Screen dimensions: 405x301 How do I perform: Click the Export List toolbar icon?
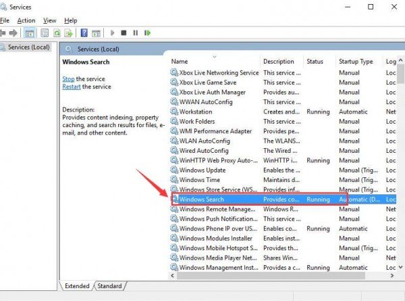pyautogui.click(x=68, y=33)
